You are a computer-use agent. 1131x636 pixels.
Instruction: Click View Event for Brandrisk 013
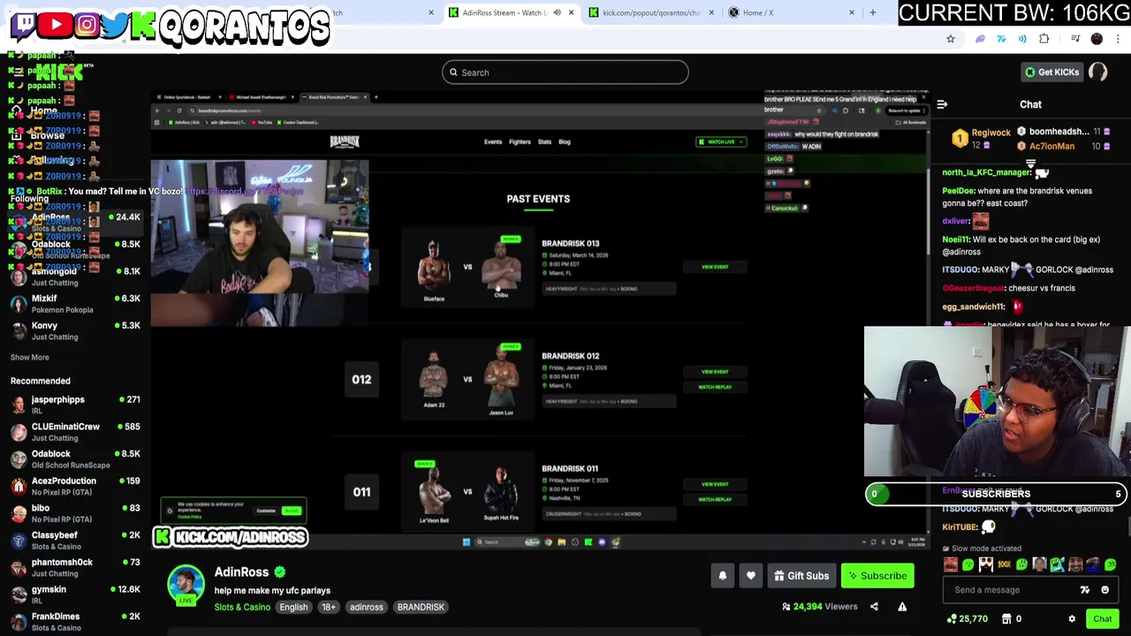(715, 267)
